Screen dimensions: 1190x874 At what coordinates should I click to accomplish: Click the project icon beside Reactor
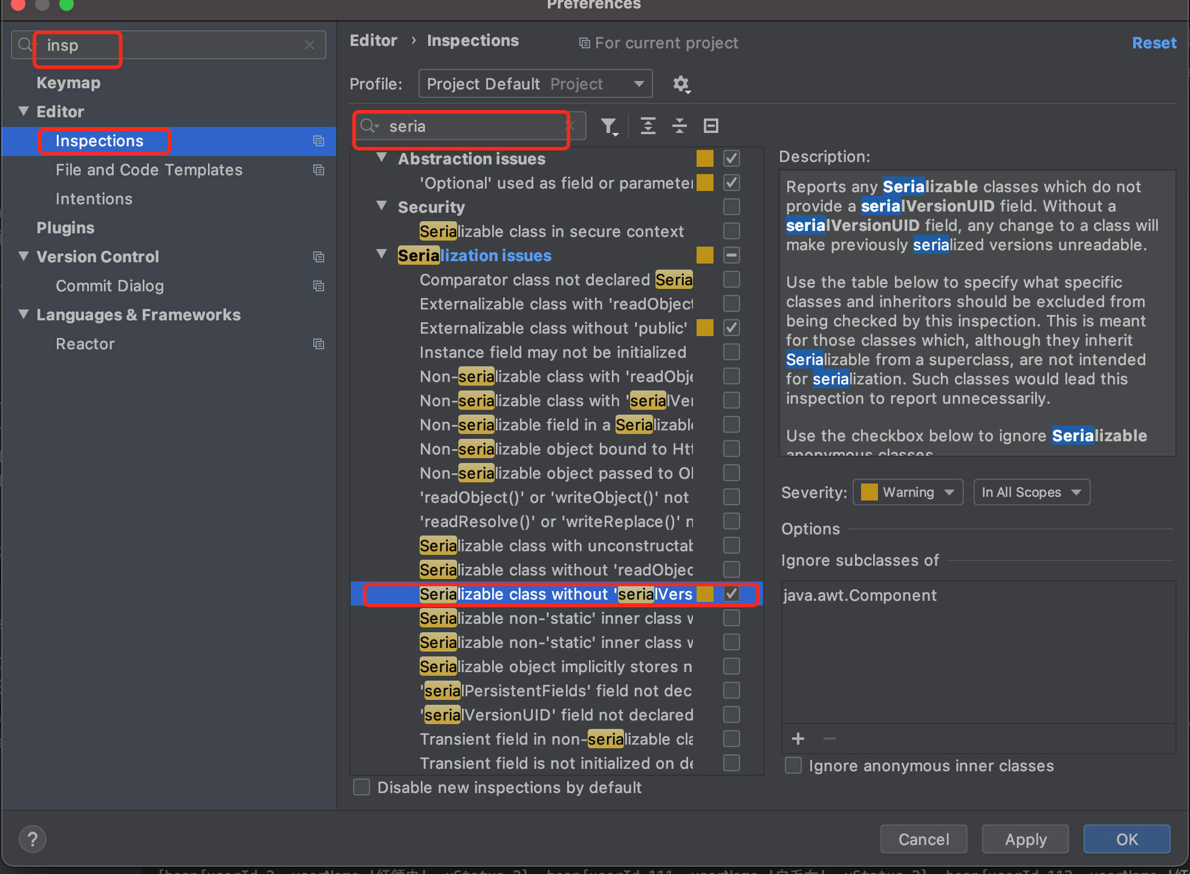coord(319,344)
